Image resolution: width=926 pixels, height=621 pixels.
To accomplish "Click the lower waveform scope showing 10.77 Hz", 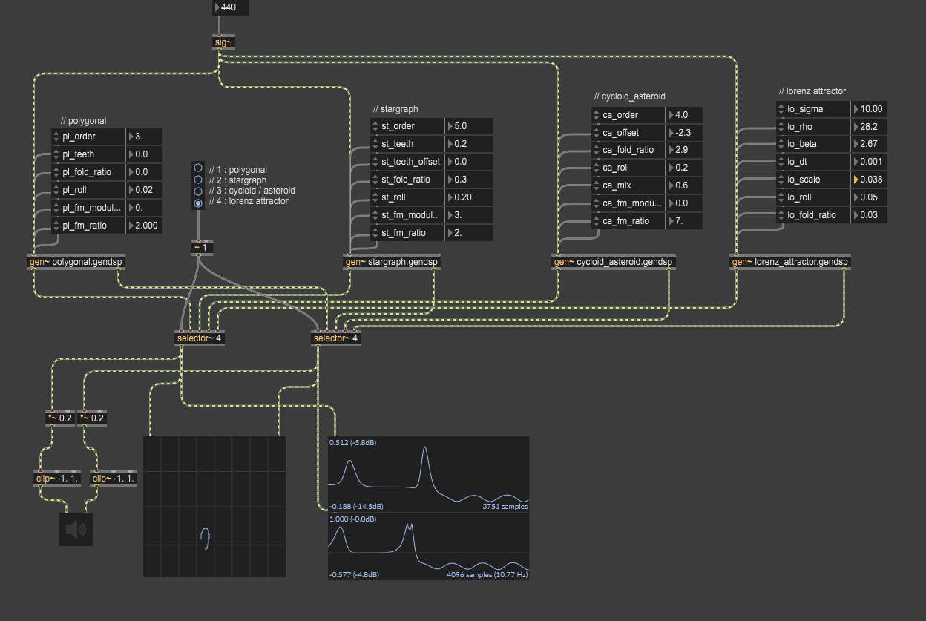I will pyautogui.click(x=429, y=547).
